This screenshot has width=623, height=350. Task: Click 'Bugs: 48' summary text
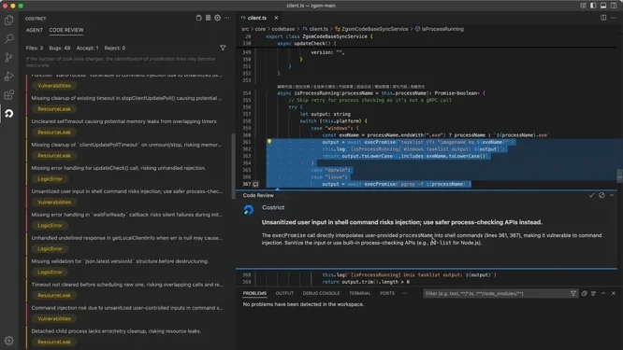click(60, 48)
